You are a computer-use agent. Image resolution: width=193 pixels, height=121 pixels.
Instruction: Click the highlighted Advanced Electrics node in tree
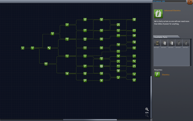tap(101, 66)
